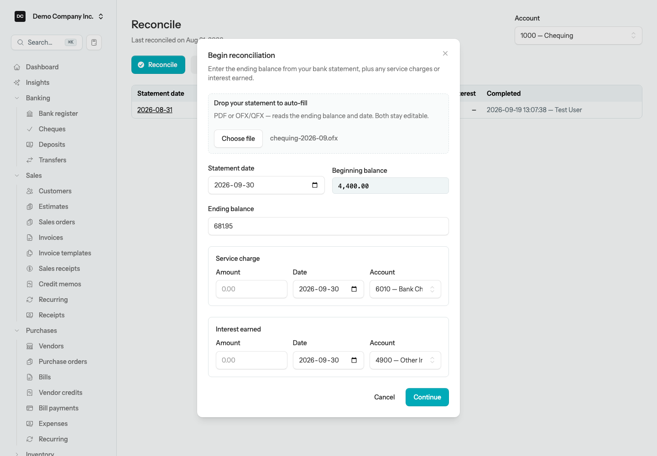Open the Demo Company Inc. switcher

(59, 16)
